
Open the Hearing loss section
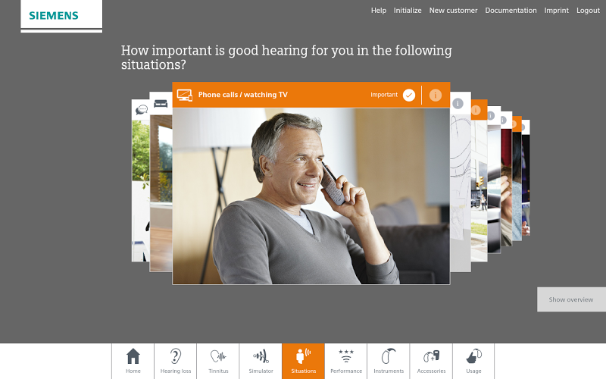(x=176, y=362)
